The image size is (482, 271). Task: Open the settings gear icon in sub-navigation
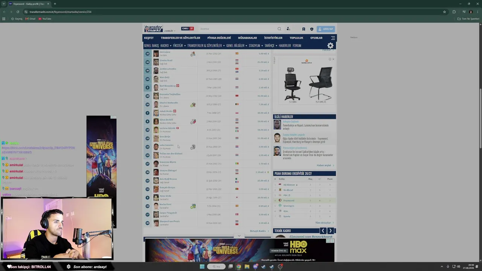(330, 46)
